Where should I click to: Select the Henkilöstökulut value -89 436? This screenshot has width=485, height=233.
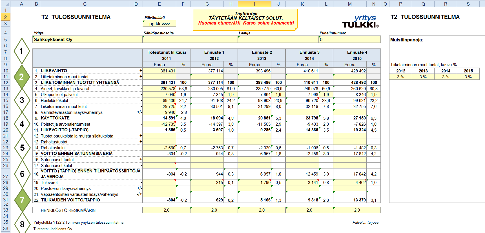click(x=159, y=100)
